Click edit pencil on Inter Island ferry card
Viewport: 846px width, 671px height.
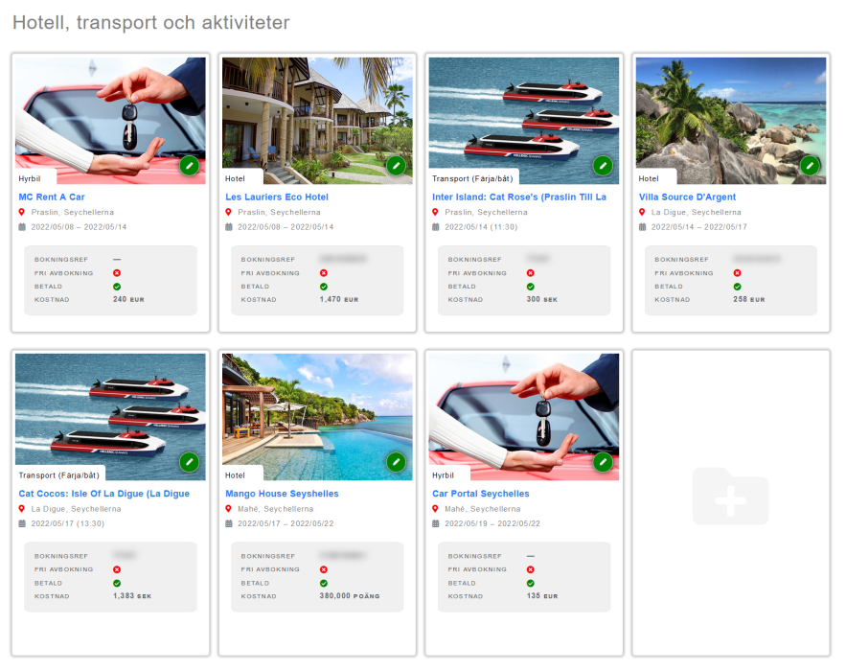[603, 165]
